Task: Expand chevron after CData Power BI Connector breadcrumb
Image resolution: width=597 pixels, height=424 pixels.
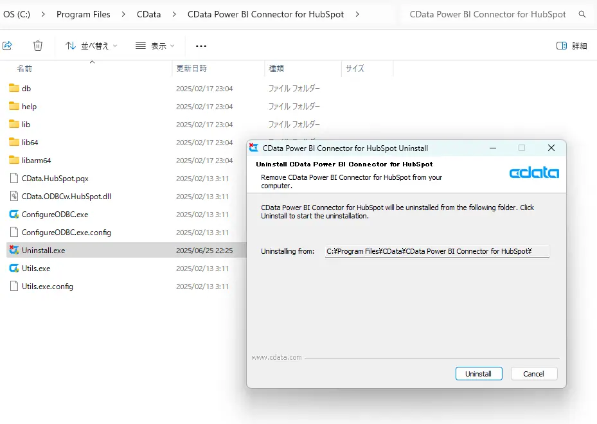Action: click(x=357, y=14)
